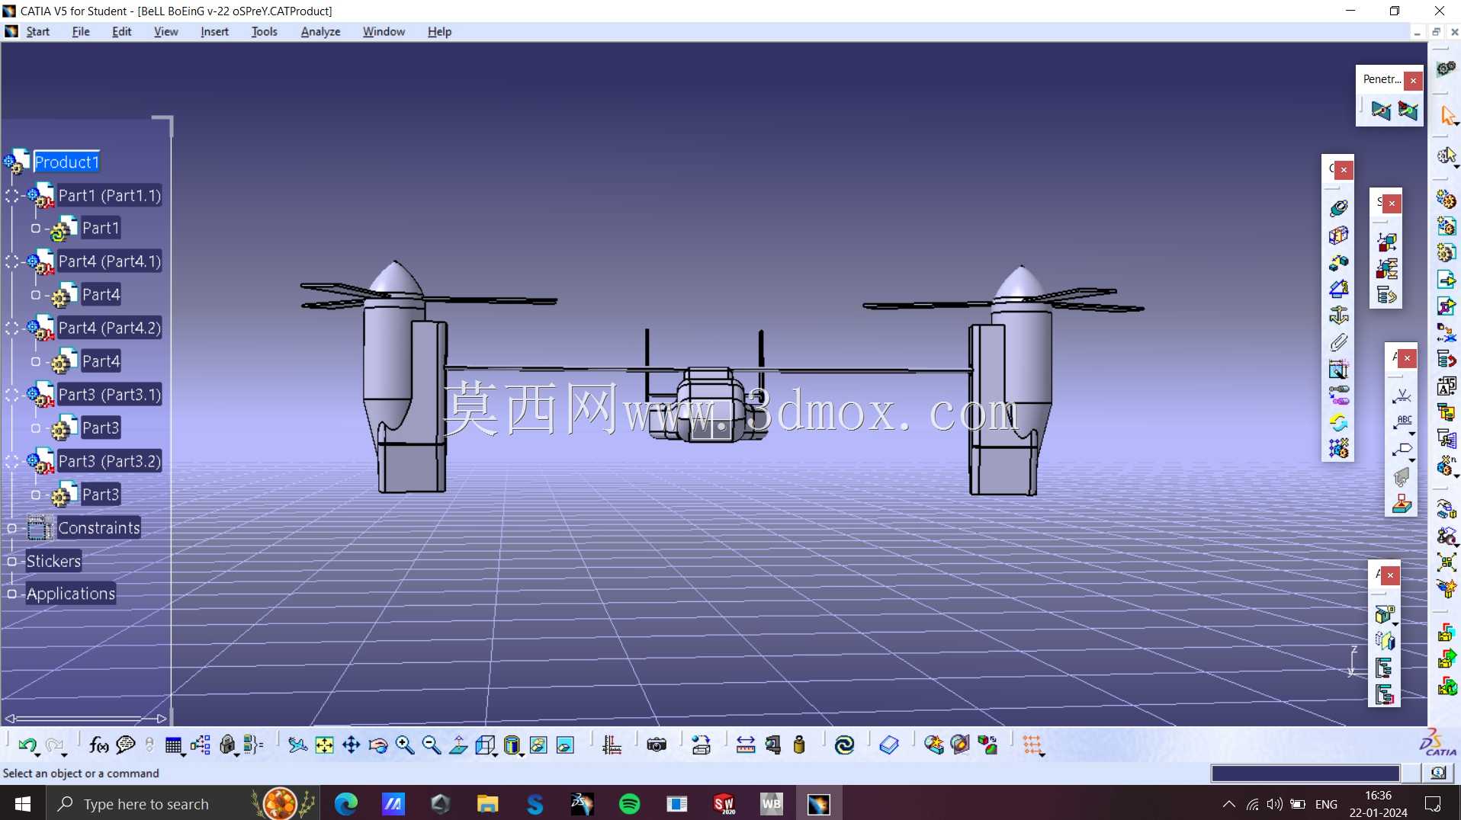This screenshot has height=820, width=1461.
Task: Open the Tools menu
Action: pos(264,31)
